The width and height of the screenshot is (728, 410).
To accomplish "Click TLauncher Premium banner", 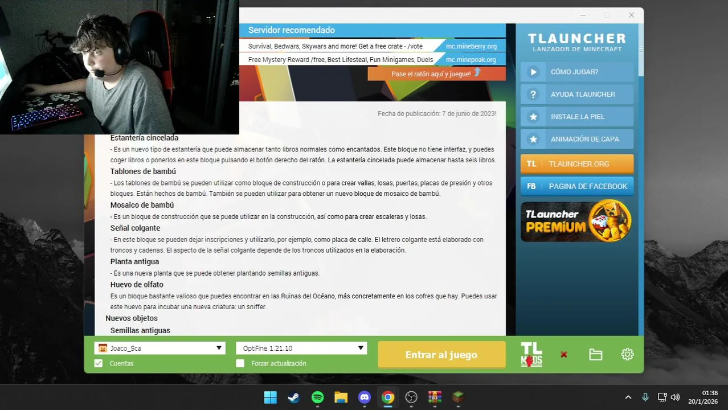I will point(576,221).
